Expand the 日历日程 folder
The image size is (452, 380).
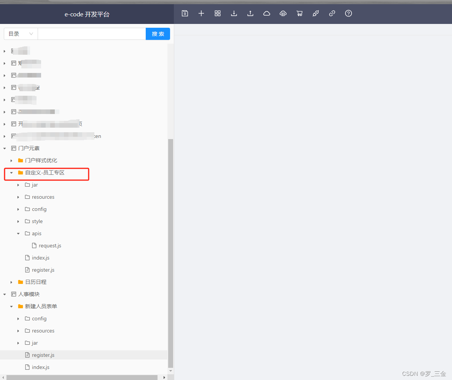pyautogui.click(x=11, y=282)
